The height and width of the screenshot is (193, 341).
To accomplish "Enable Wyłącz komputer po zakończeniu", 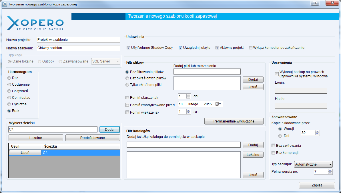I will coord(250,48).
